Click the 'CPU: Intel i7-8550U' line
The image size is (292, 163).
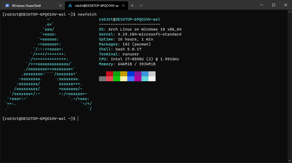click(x=139, y=59)
